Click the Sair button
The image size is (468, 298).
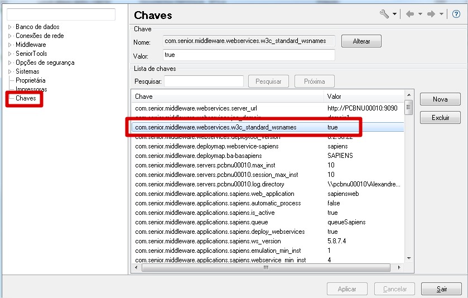coord(441,289)
